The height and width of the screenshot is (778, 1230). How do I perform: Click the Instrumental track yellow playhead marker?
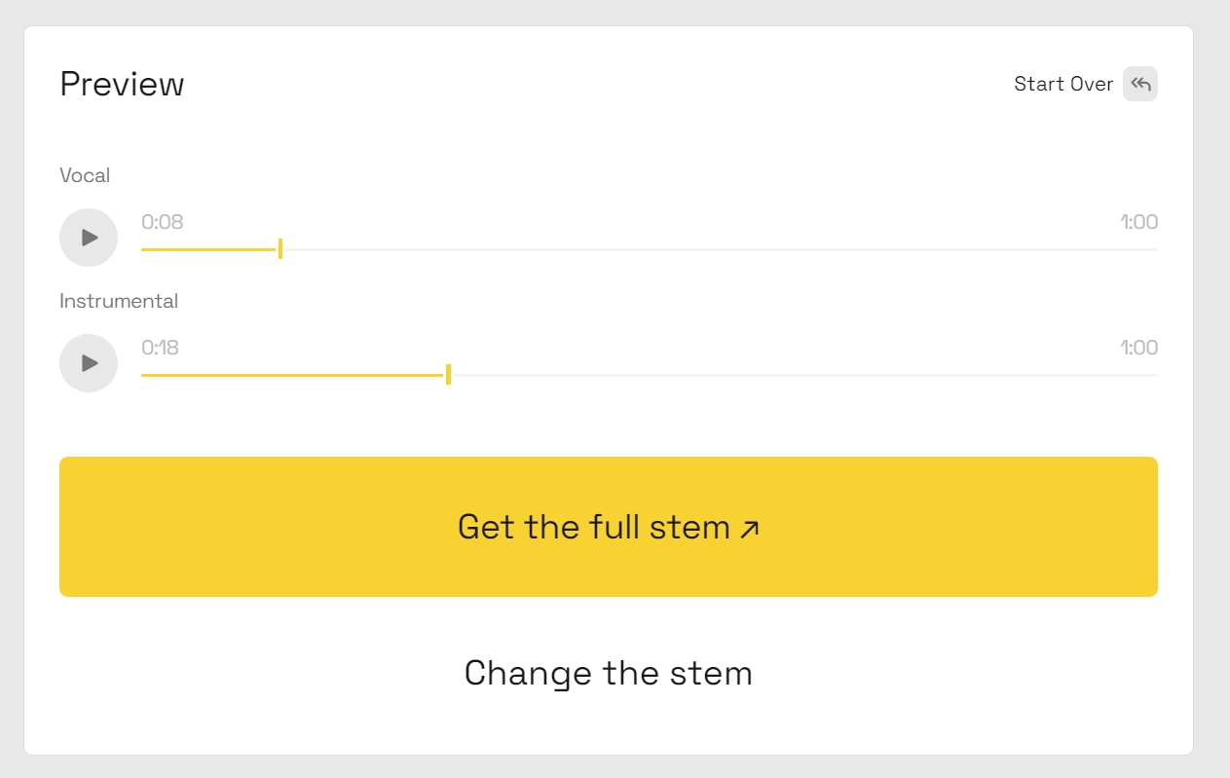click(448, 375)
